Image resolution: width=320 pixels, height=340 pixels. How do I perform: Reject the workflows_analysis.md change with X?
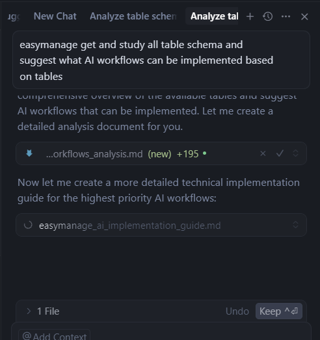click(x=263, y=153)
